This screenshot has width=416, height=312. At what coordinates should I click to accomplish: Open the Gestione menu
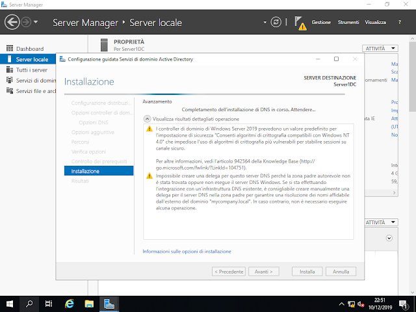click(321, 22)
